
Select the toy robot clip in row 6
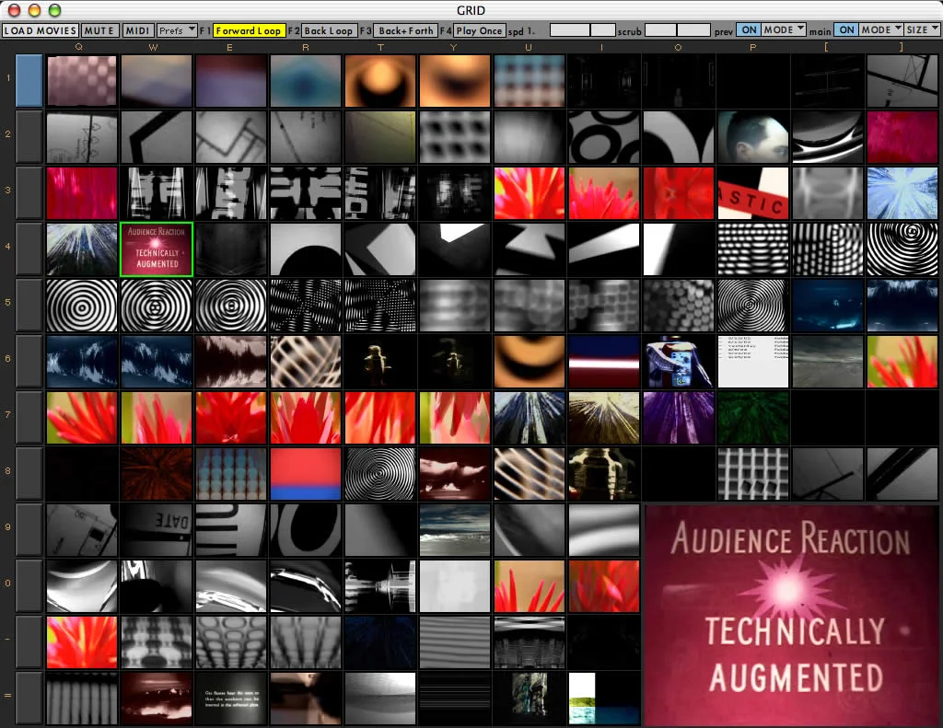(x=679, y=361)
